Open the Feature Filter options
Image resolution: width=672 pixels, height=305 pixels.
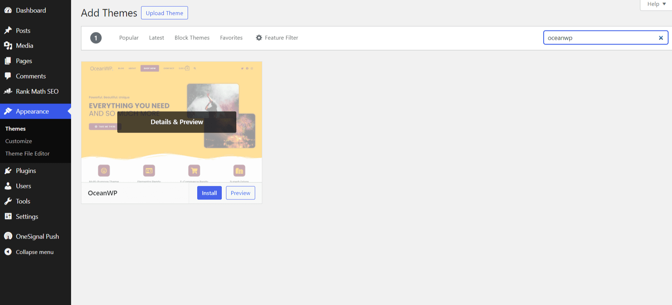(x=277, y=38)
